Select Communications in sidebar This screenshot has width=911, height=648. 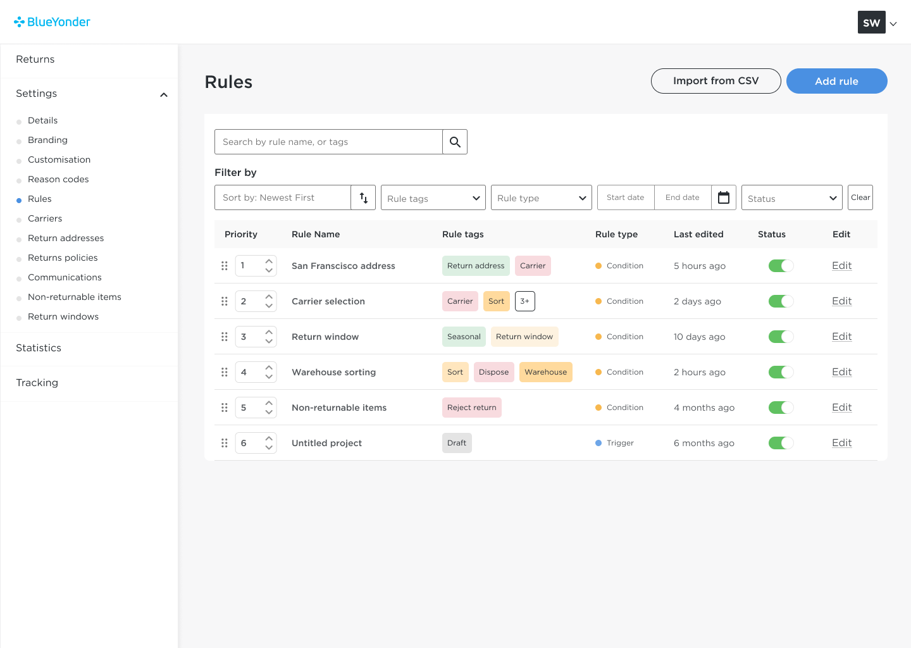pyautogui.click(x=65, y=277)
